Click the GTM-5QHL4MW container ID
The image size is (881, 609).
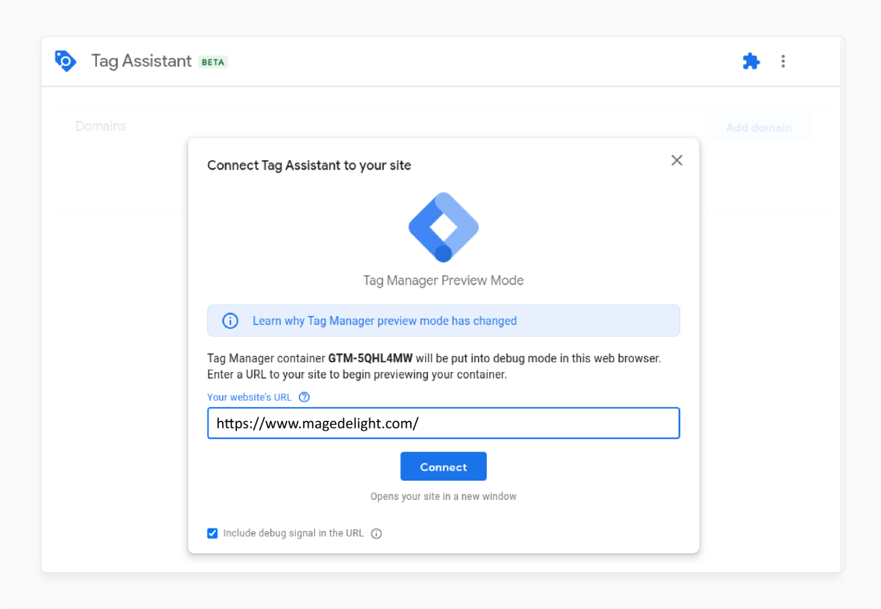[x=370, y=358]
